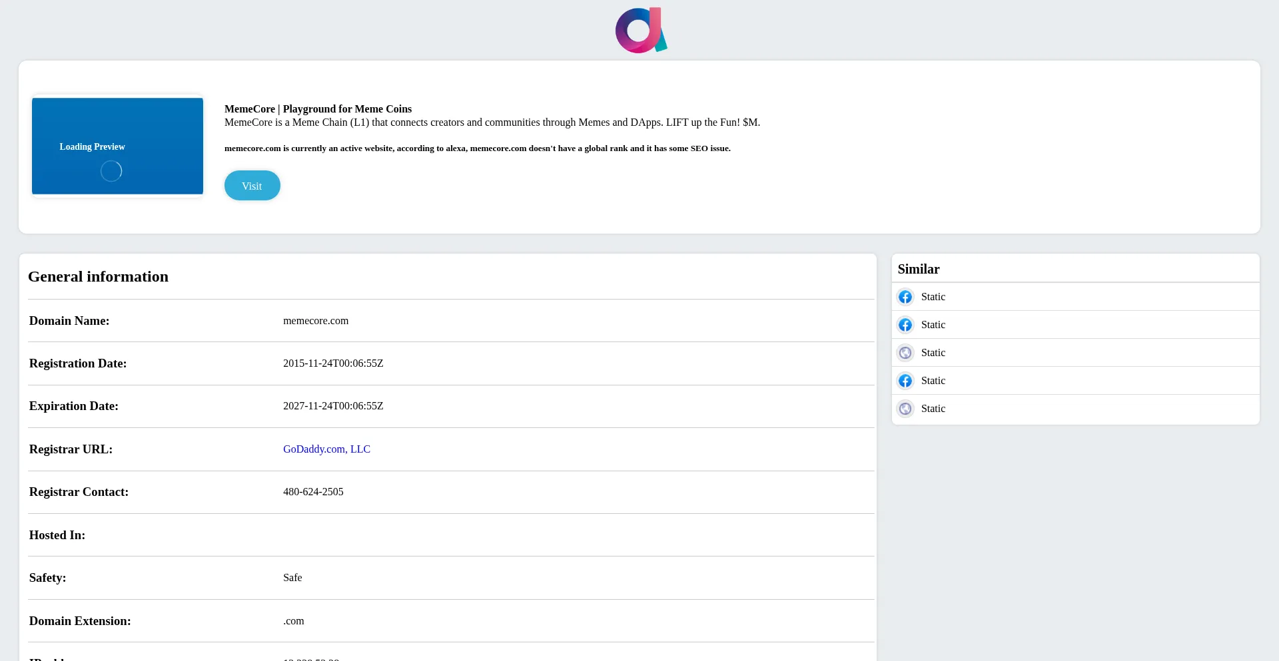Click the alexa rank and SEO issue sentence
Image resolution: width=1279 pixels, height=661 pixels.
click(x=477, y=148)
